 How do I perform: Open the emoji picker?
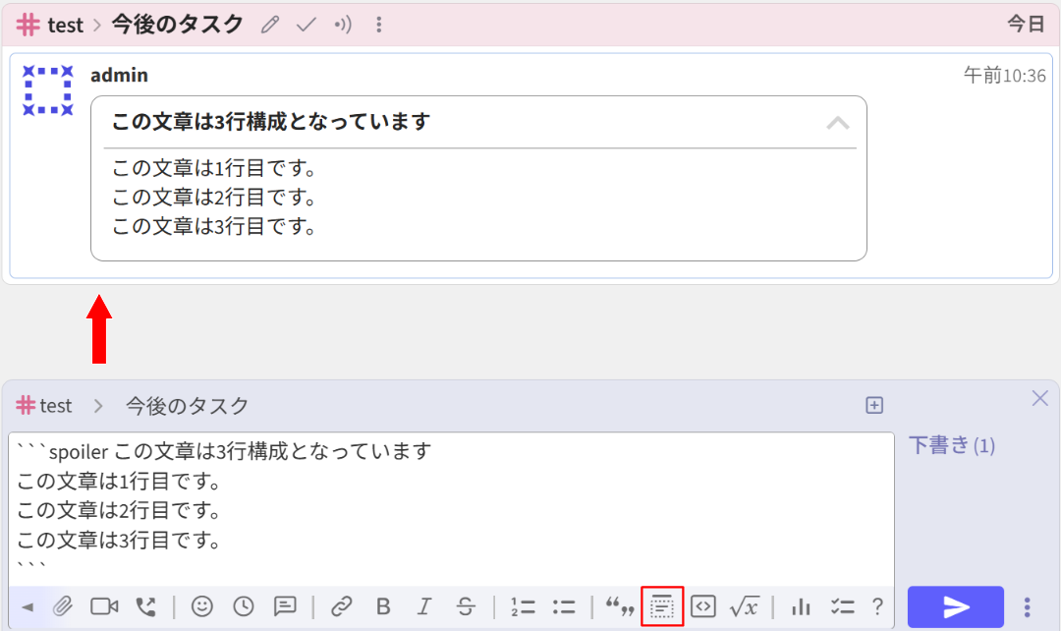click(x=202, y=606)
